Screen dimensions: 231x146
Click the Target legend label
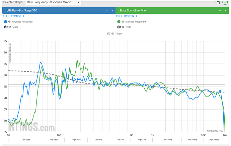tap(119, 34)
